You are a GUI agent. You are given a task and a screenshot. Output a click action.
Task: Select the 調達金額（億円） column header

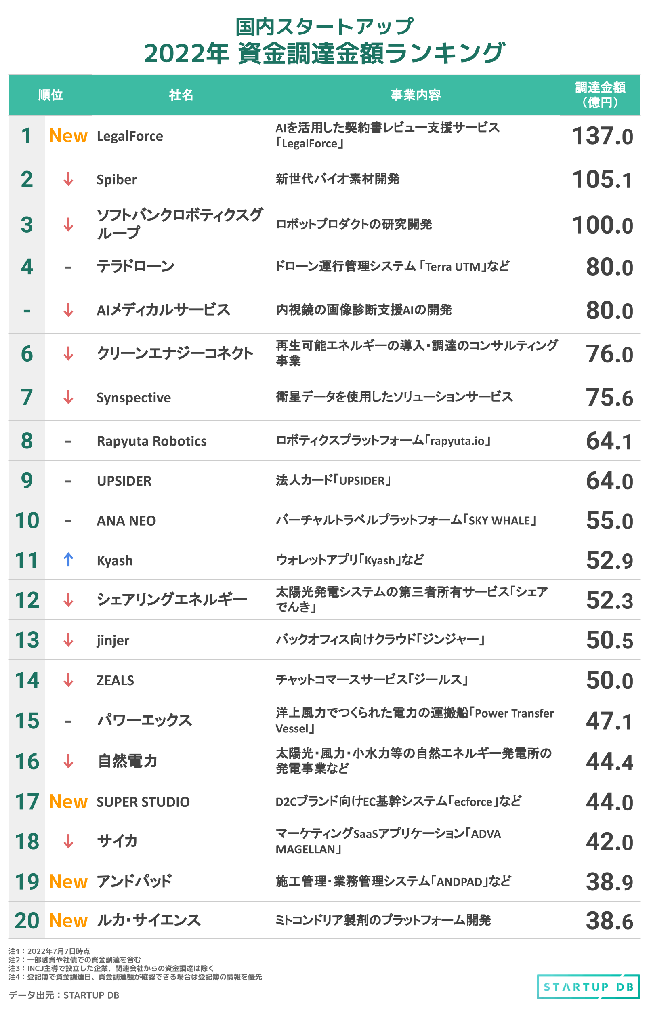[x=600, y=95]
